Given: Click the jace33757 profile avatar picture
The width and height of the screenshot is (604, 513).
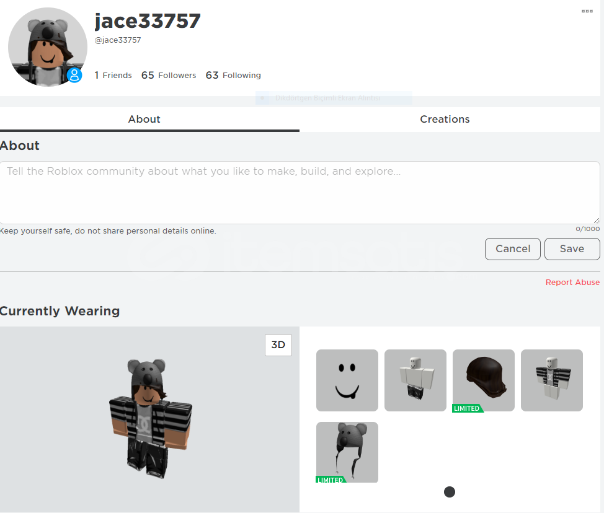Looking at the screenshot, I should (48, 47).
